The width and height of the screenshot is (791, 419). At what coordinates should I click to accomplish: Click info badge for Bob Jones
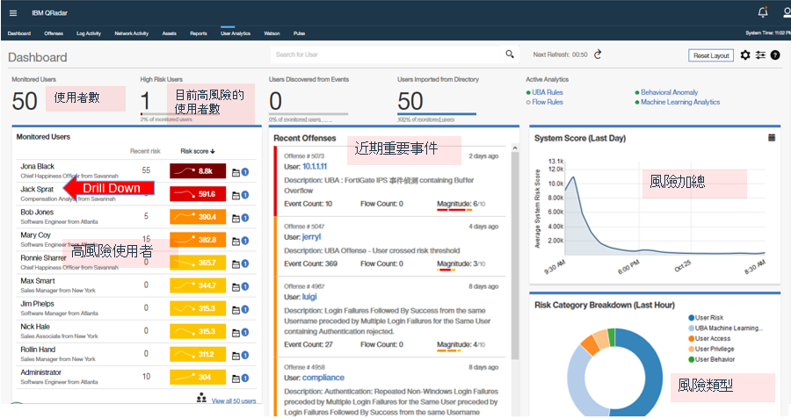[245, 218]
